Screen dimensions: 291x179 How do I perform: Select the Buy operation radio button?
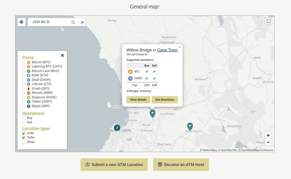23,118
